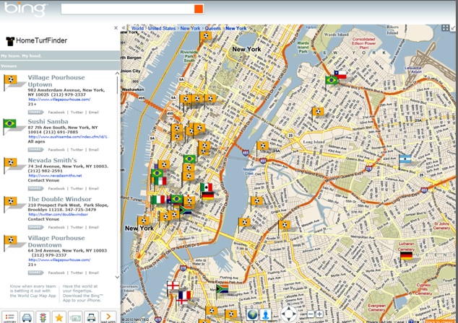Image resolution: width=458 pixels, height=323 pixels.
Task: Click the soccer ball pin below the Astoria flags
Action: 318,112
